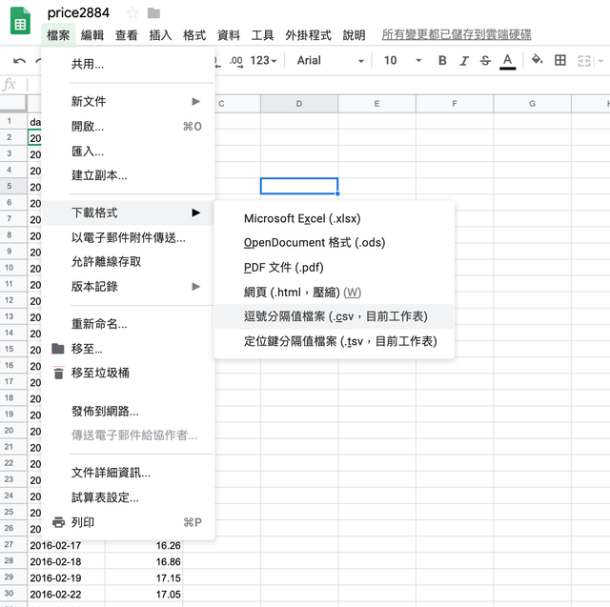Click the undo arrow icon
610x607 pixels.
coord(19,61)
